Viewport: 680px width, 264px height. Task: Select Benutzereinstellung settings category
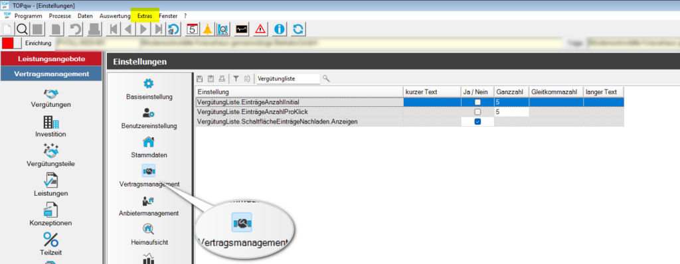point(149,118)
